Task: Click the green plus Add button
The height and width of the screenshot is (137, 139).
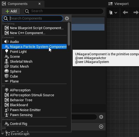Action: point(11,11)
